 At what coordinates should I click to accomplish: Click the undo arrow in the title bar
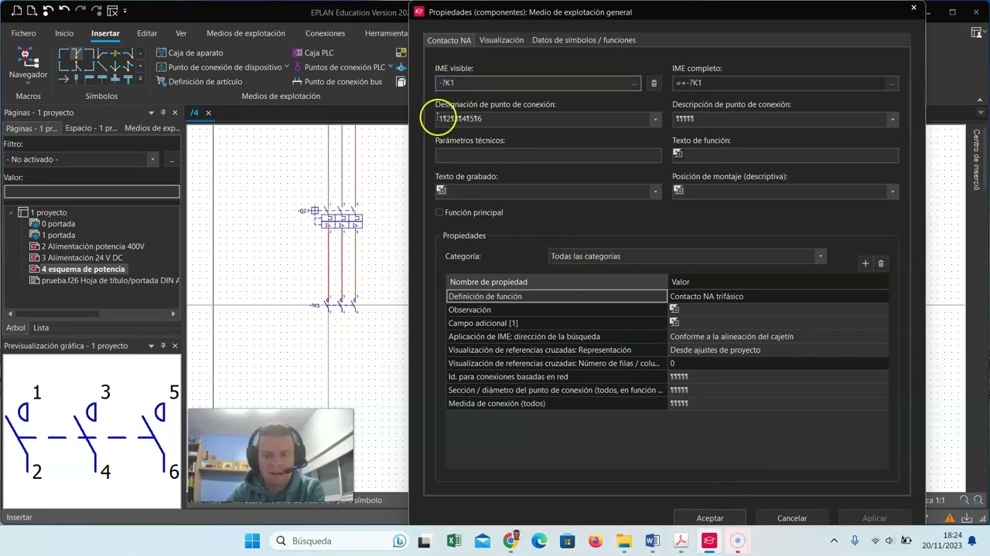point(64,11)
